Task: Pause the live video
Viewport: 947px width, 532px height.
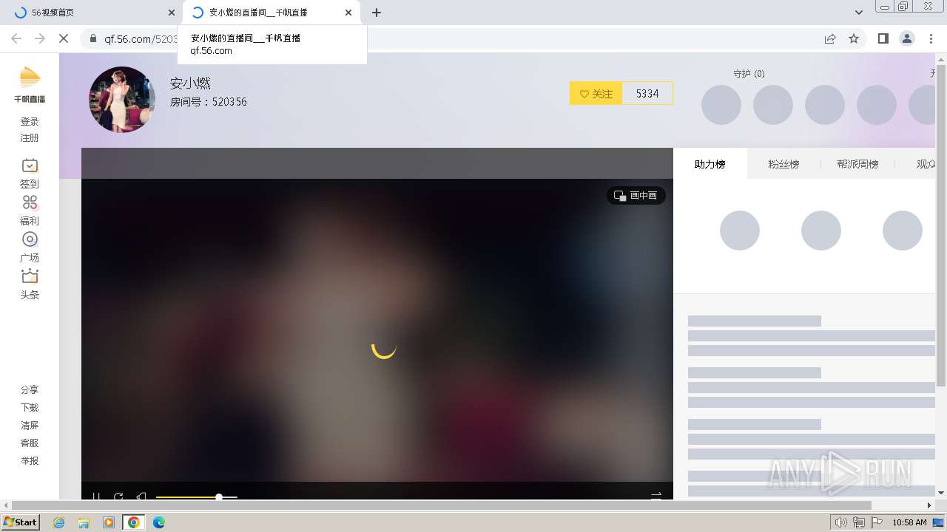Action: 96,497
